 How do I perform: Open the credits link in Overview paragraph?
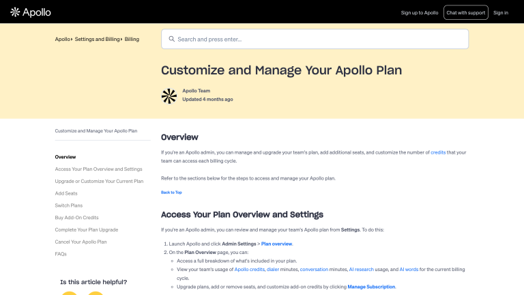coord(438,152)
